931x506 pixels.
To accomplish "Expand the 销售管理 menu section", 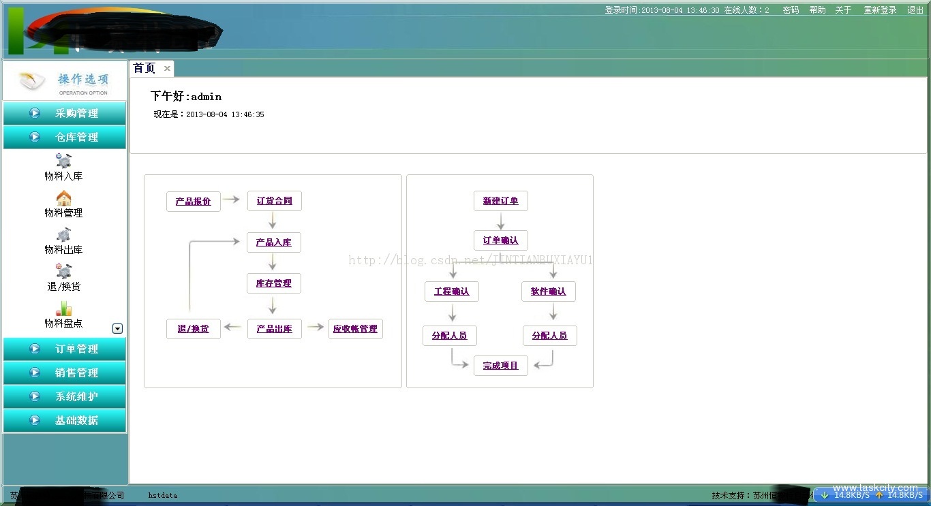I will coord(65,373).
